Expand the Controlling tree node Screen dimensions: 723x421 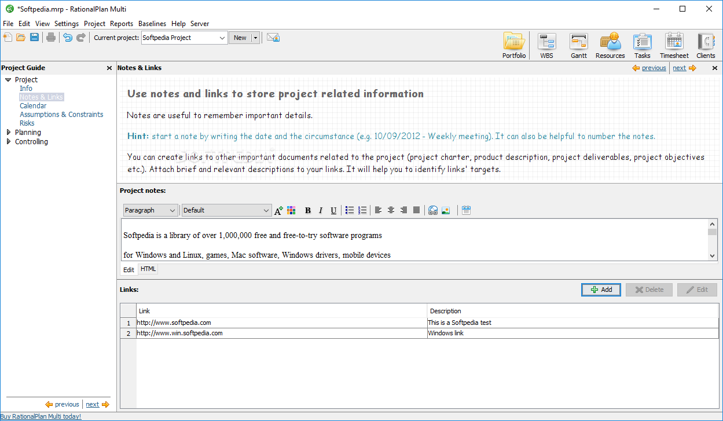click(8, 142)
